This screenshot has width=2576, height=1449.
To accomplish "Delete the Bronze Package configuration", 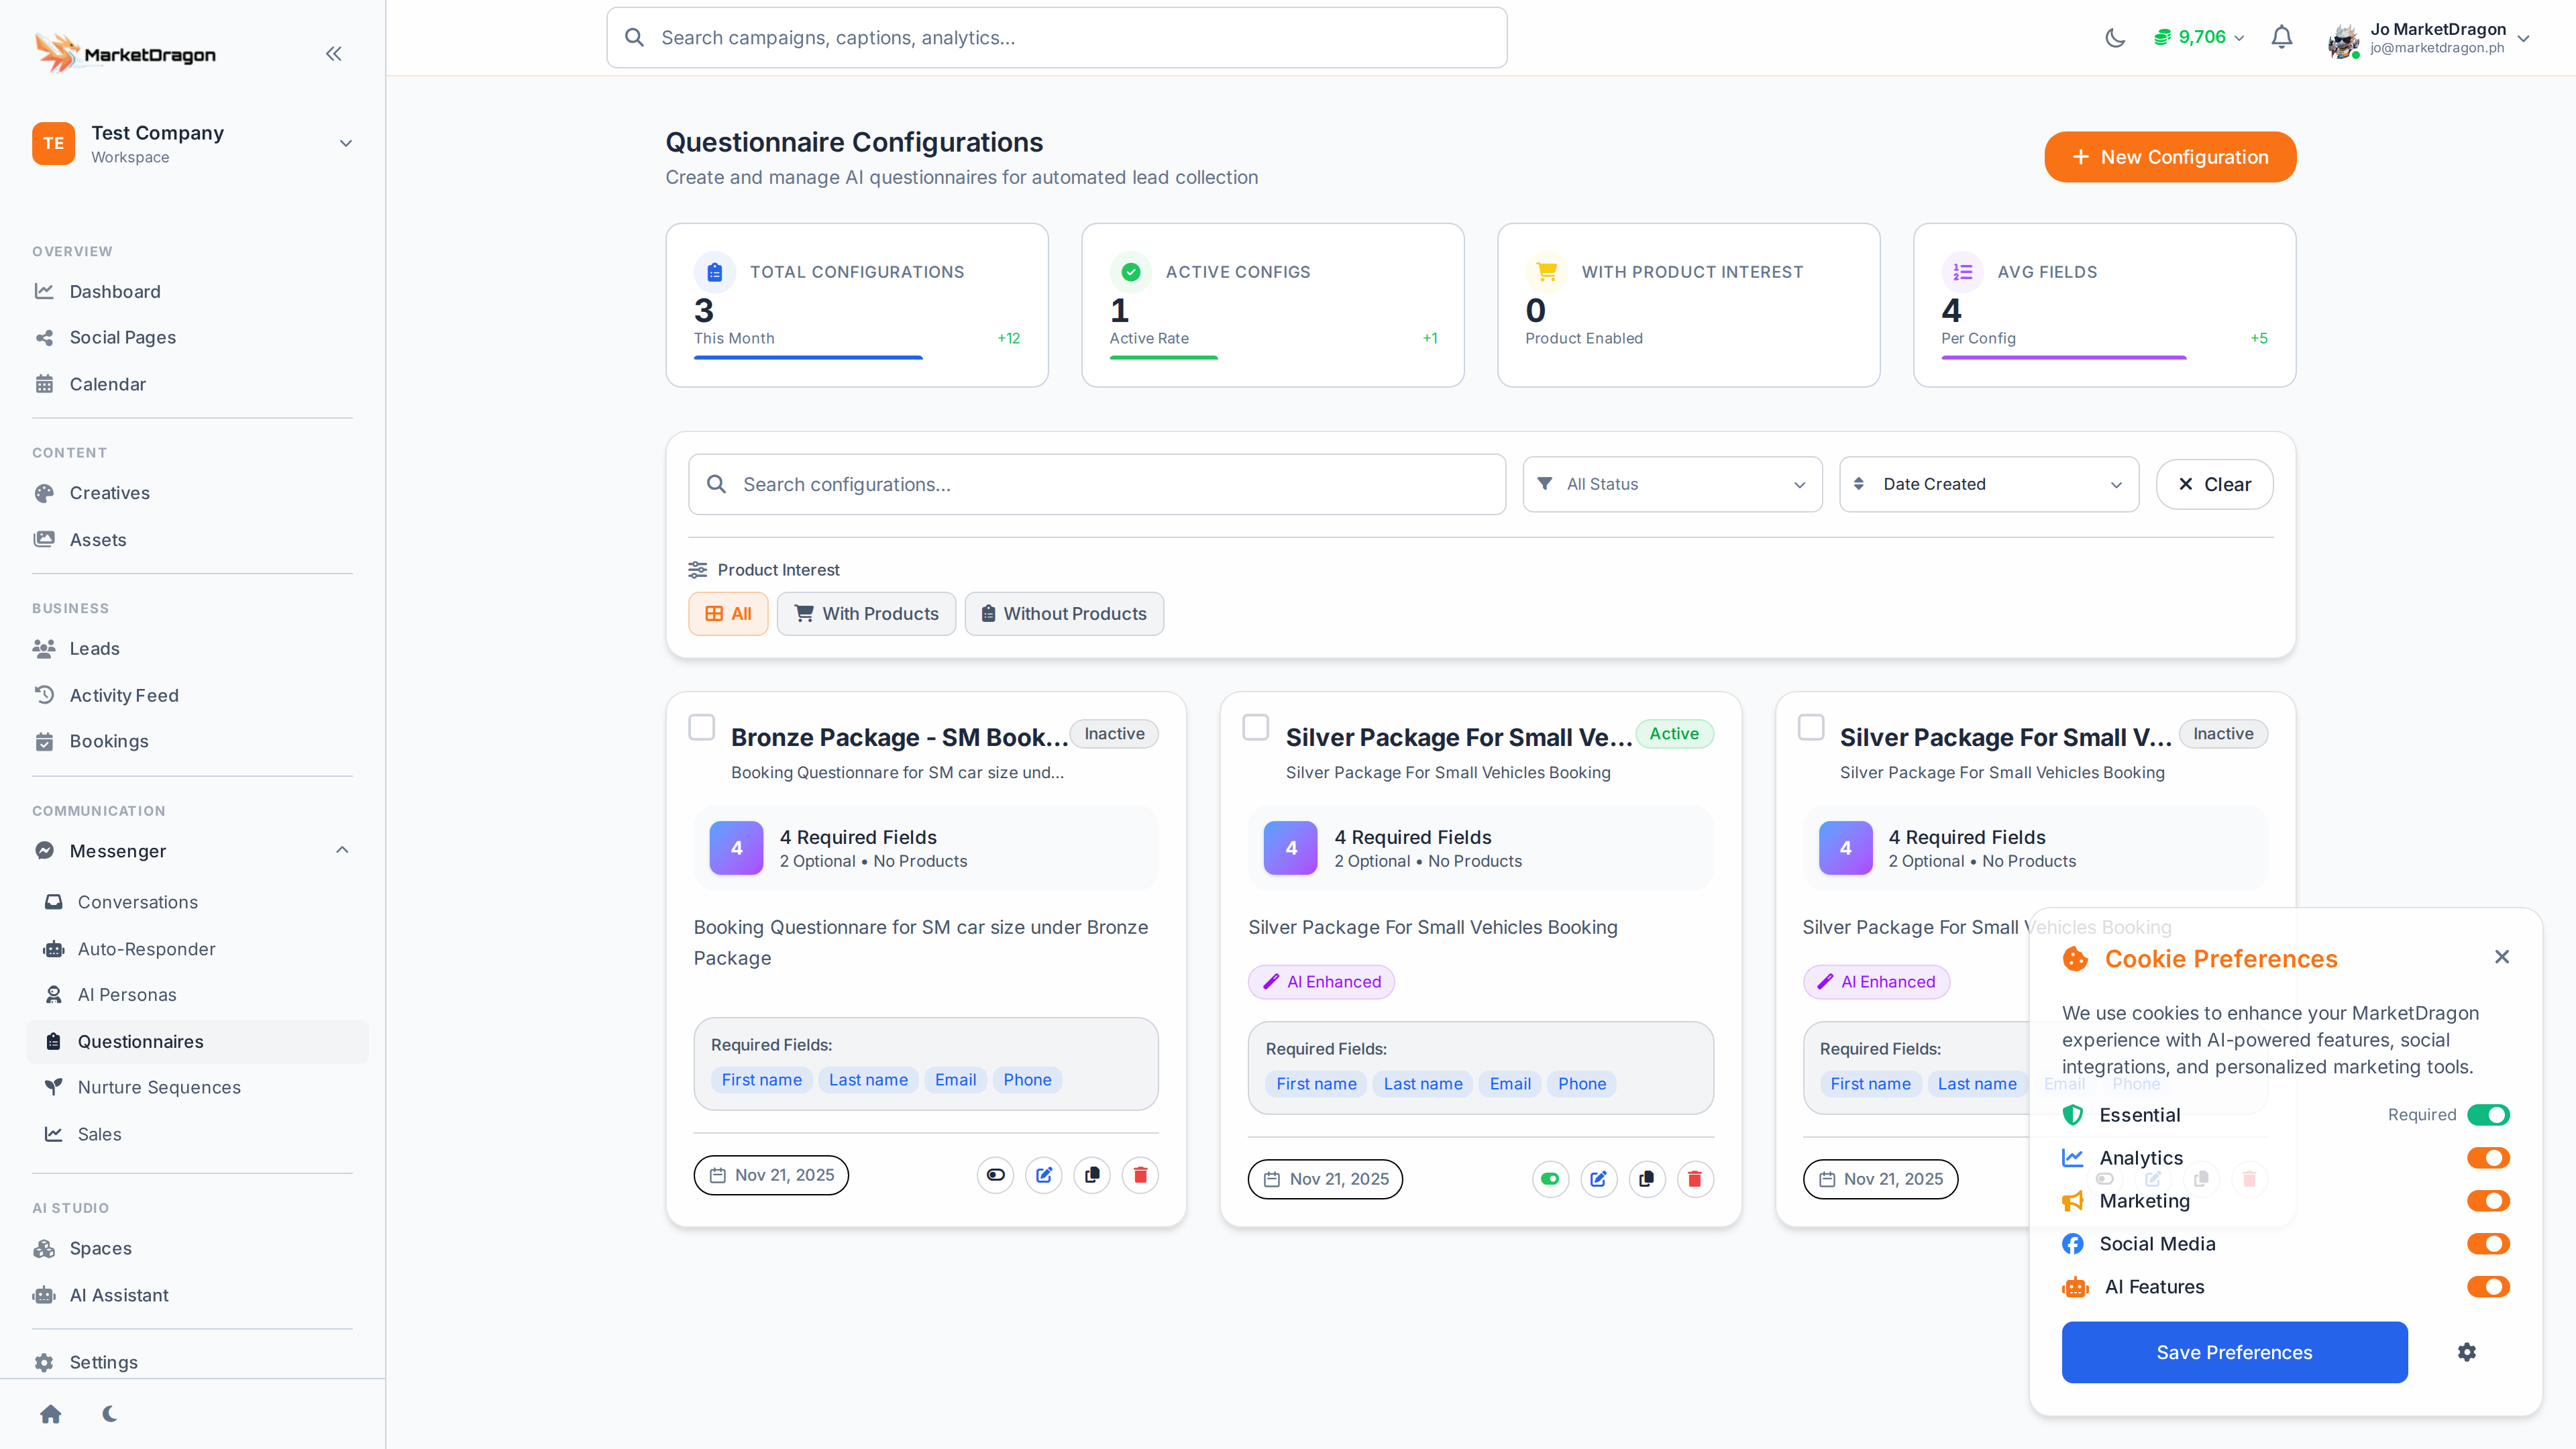I will point(1140,1175).
